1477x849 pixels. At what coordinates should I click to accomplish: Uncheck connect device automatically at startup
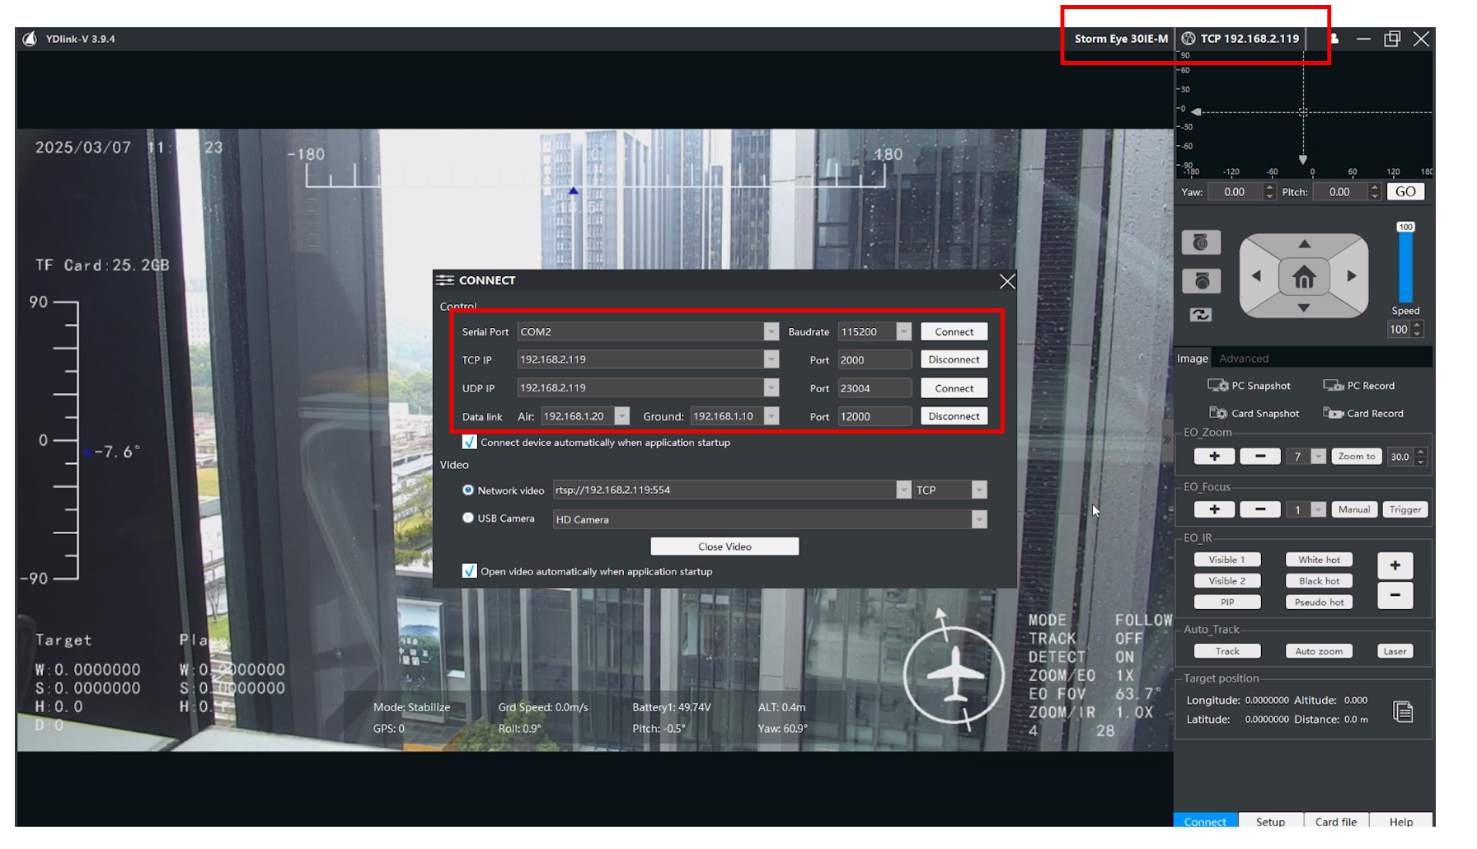coord(470,443)
